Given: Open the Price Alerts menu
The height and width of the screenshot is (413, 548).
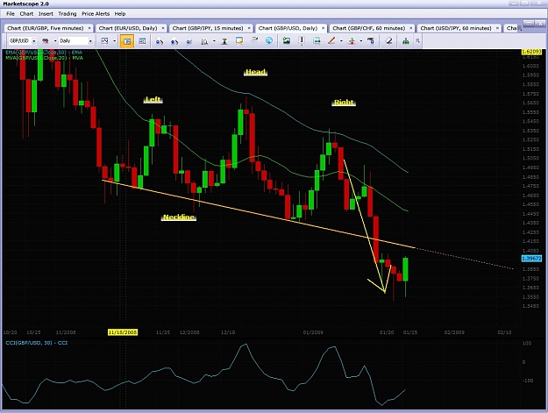Looking at the screenshot, I should [x=96, y=14].
